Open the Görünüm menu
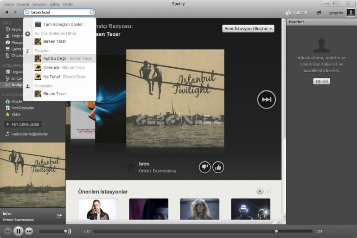The width and height of the screenshot is (357, 238). pos(39,4)
